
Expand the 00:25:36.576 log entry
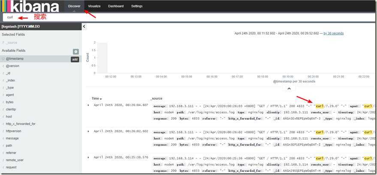pos(88,157)
